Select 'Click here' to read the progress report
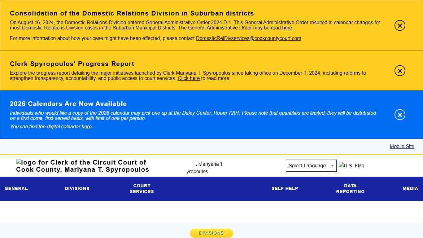The image size is (423, 238). [189, 78]
